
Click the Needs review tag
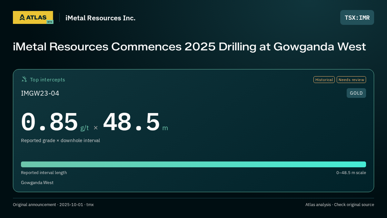pos(351,80)
